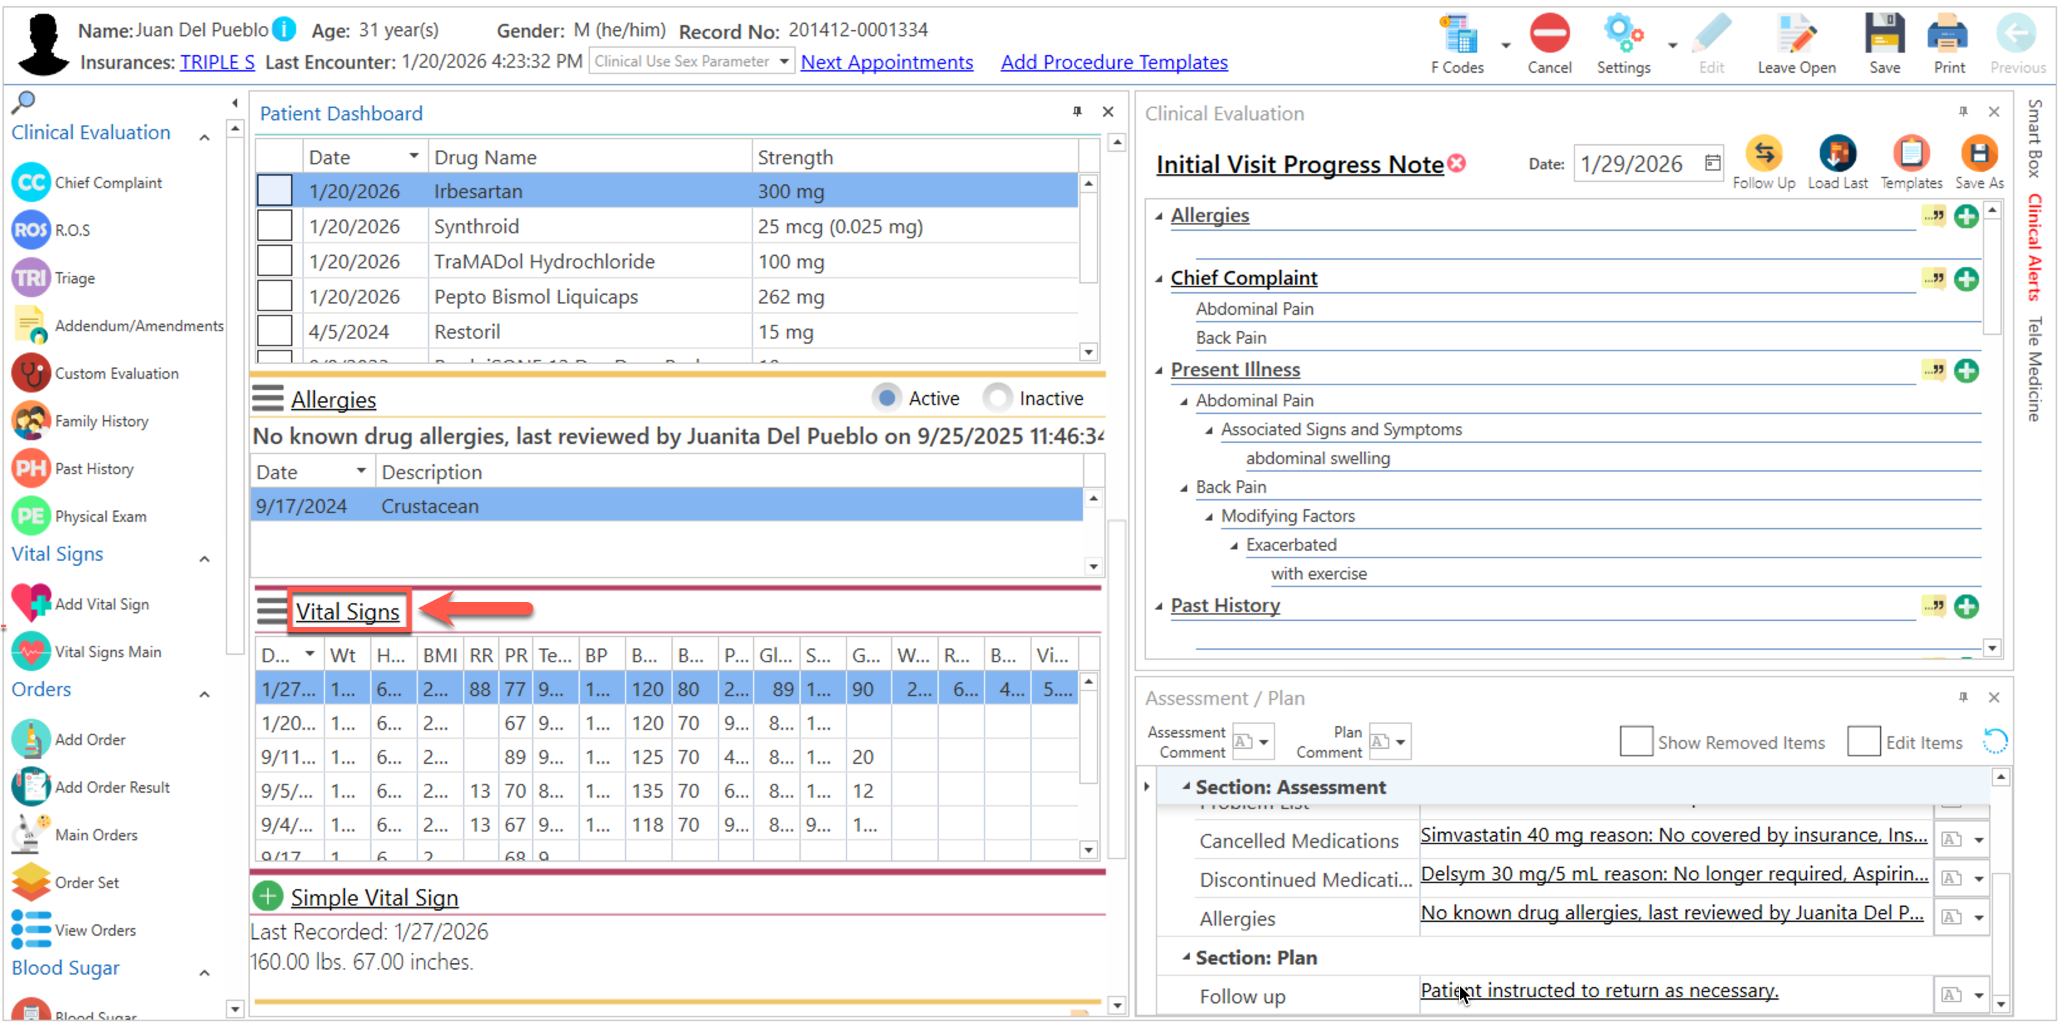Collapse the Orders sidebar group
The height and width of the screenshot is (1026, 2062).
tap(205, 694)
